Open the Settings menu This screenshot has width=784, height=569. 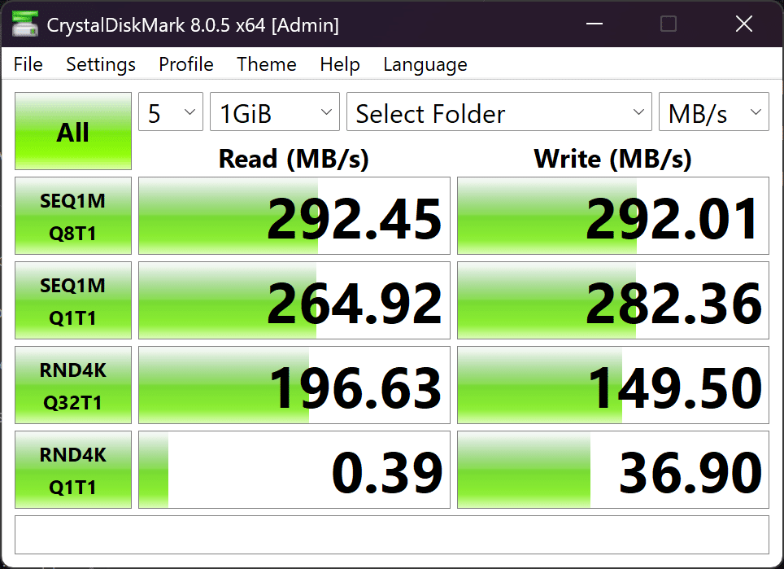coord(101,64)
